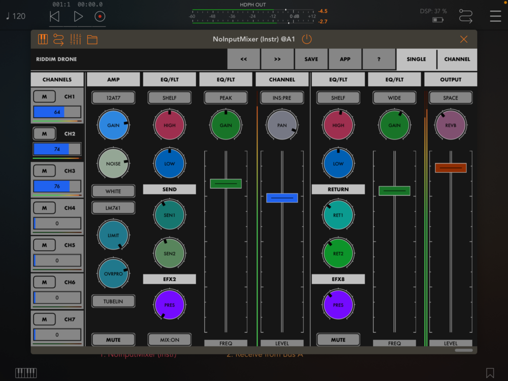Click the OVRPRO knob

(x=113, y=274)
